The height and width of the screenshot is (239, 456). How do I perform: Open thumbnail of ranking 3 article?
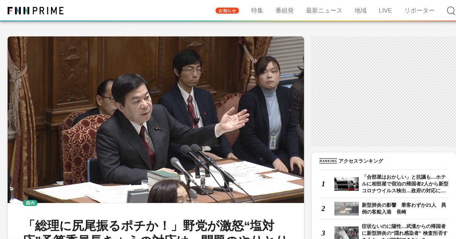point(347,233)
